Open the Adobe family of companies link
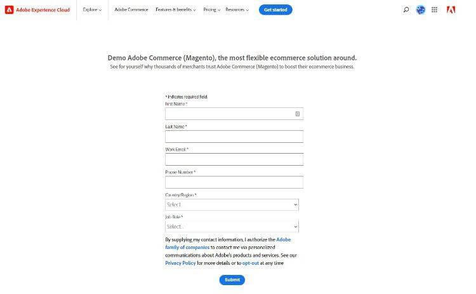Viewport: 476px width, 294px height. (228, 243)
